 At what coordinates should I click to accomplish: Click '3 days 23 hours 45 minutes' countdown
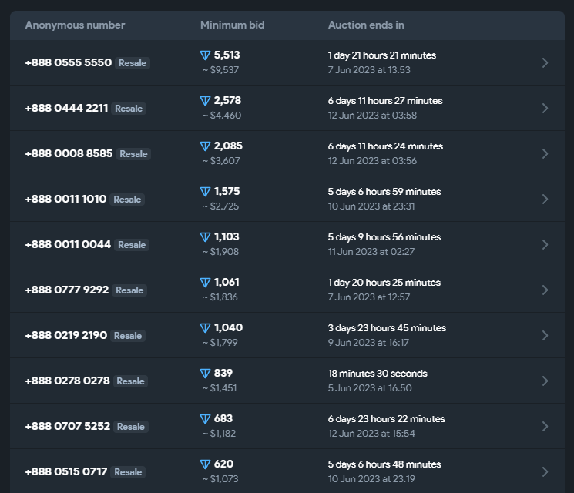coord(388,328)
